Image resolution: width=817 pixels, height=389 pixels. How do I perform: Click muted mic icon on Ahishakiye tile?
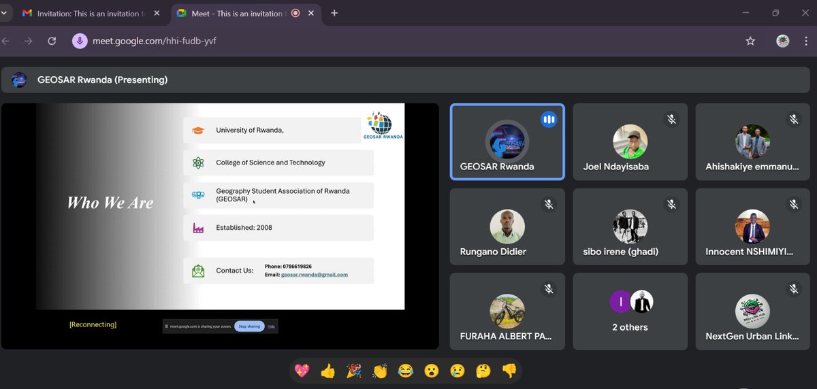[794, 119]
